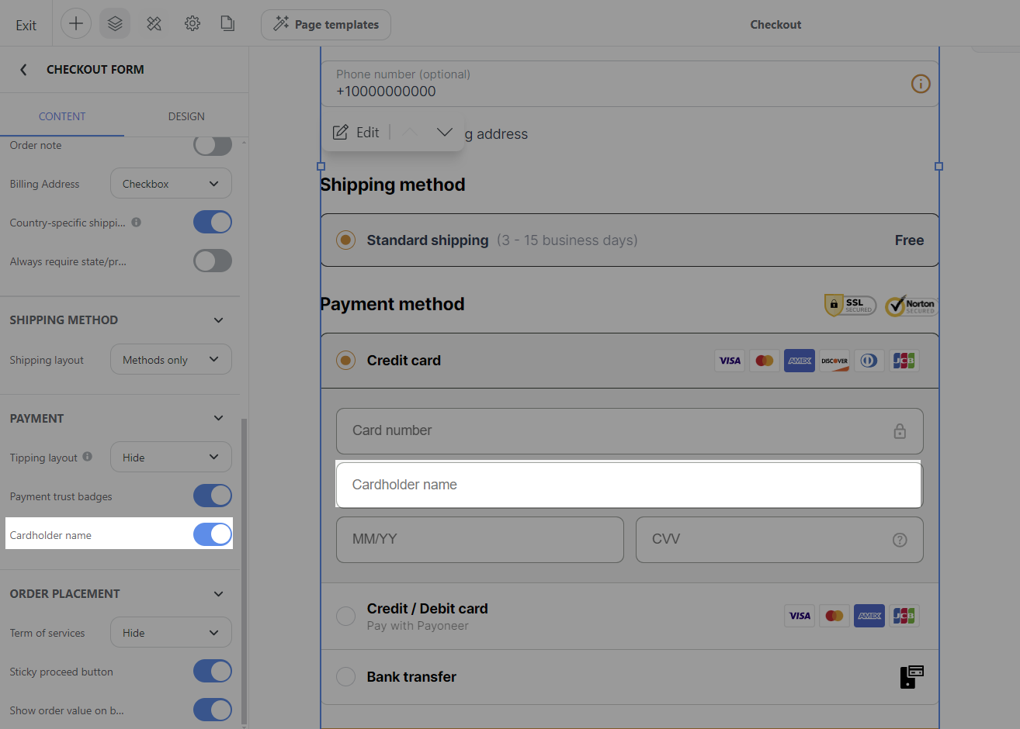This screenshot has height=729, width=1020.
Task: Click the card number lock icon
Action: pos(900,431)
